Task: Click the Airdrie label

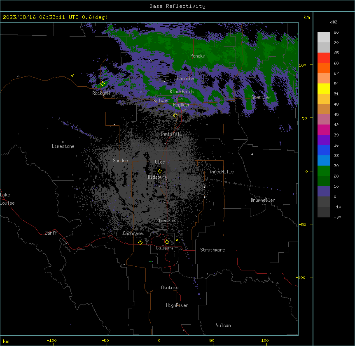Action: pyautogui.click(x=166, y=221)
